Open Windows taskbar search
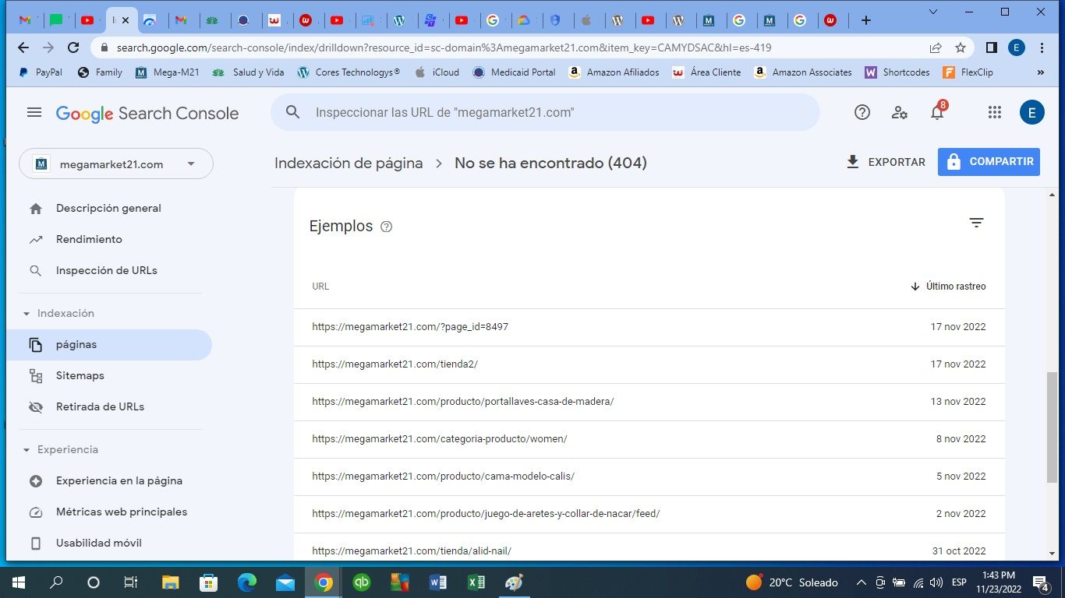 [x=56, y=582]
